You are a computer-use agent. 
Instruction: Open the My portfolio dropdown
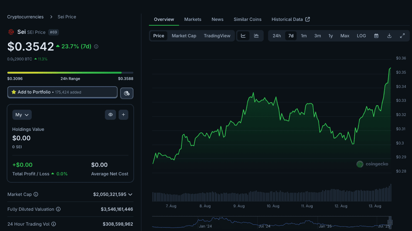click(x=22, y=115)
